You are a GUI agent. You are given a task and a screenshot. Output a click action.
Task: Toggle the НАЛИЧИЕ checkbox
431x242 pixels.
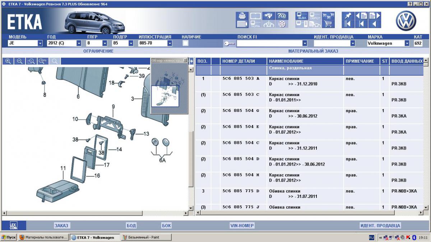186,43
